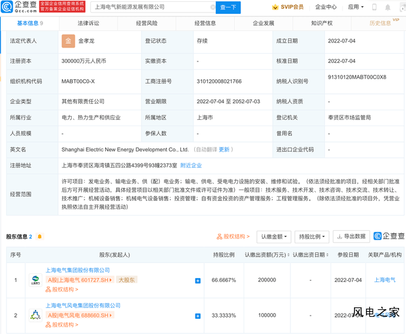Switch to 知识产权 tab
Image resolution: width=406 pixels, height=334 pixels.
click(x=322, y=23)
